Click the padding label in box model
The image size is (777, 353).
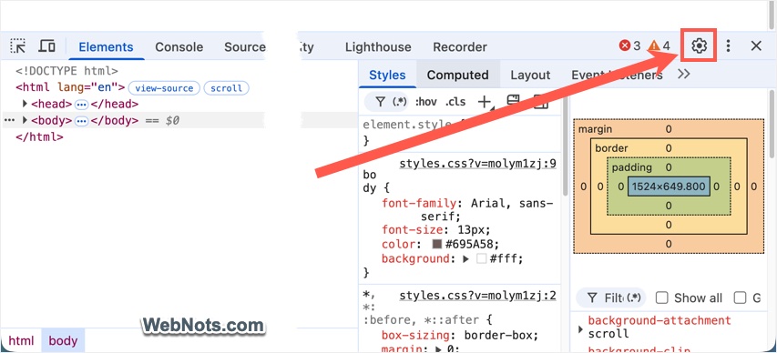632,167
